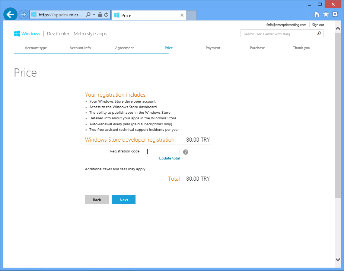The width and height of the screenshot is (344, 271).
Task: Click 'Two free assisted technical support incidents' item
Action: pyautogui.click(x=134, y=130)
